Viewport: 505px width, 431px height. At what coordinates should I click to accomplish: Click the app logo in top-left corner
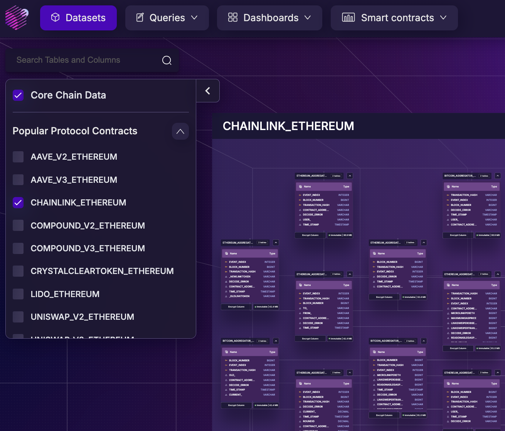(17, 18)
